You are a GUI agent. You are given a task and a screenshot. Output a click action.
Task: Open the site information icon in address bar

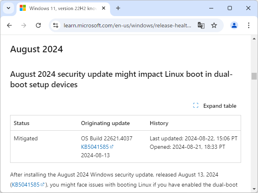pyautogui.click(x=56, y=25)
